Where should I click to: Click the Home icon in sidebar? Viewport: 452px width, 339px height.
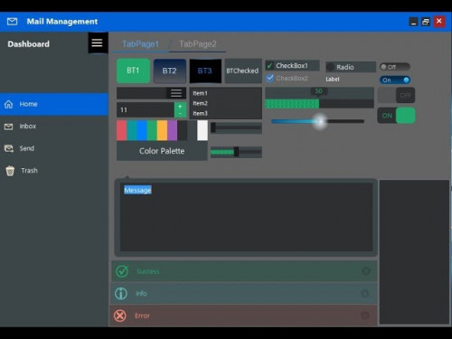[9, 104]
